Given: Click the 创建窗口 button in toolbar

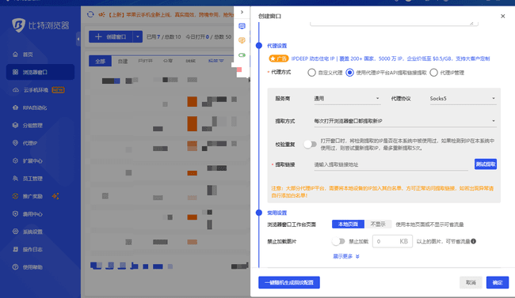Looking at the screenshot, I should tap(111, 37).
